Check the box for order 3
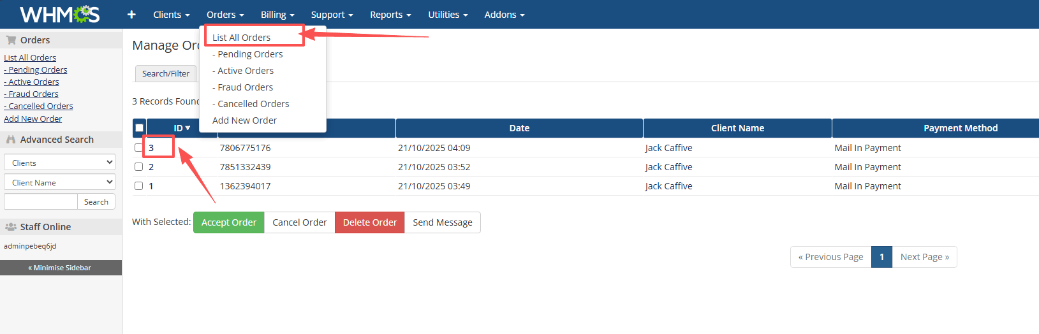This screenshot has width=1039, height=334. coord(138,148)
